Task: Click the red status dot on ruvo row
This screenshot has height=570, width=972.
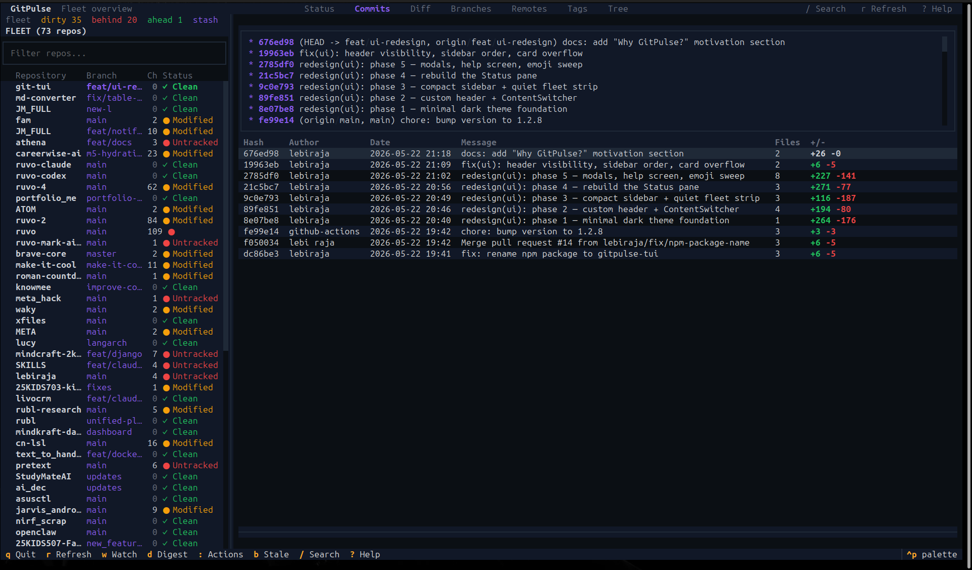Action: (x=171, y=232)
